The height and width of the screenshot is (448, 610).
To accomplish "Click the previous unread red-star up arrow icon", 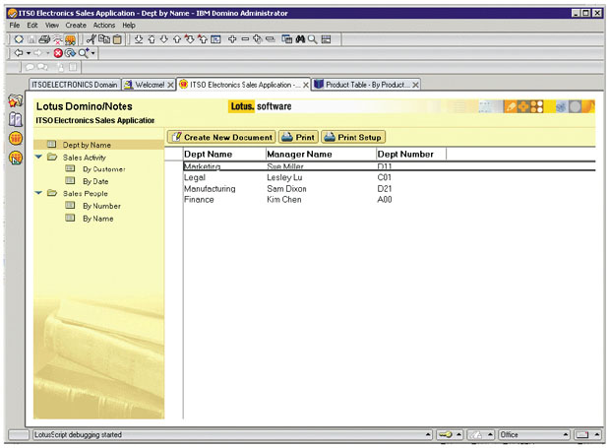I will (x=203, y=39).
